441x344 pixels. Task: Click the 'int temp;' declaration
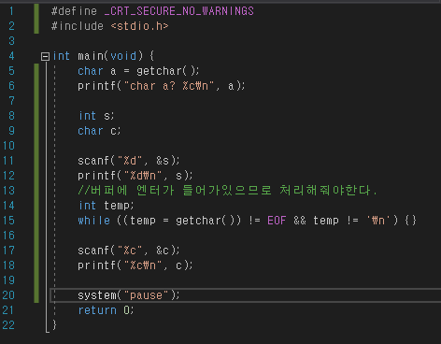[106, 206]
